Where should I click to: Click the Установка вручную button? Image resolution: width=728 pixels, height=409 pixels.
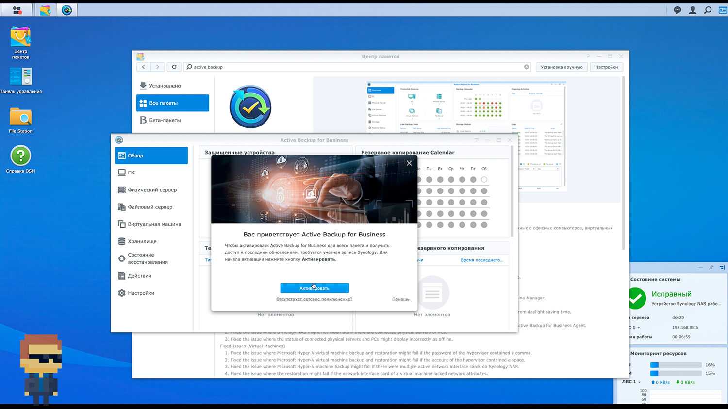(562, 67)
